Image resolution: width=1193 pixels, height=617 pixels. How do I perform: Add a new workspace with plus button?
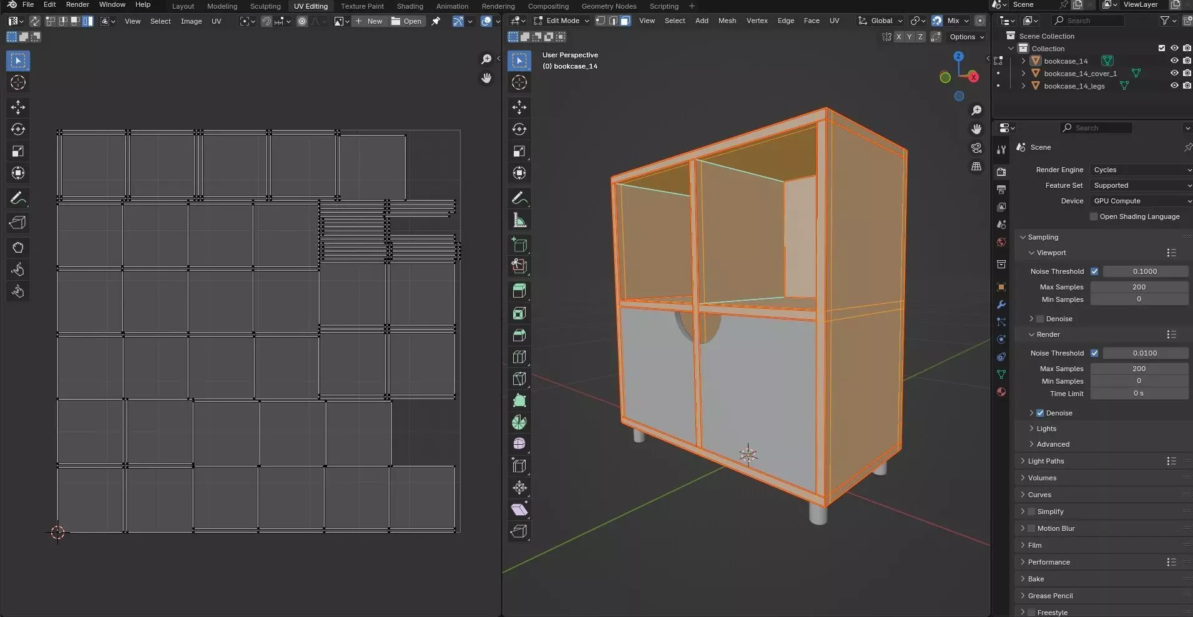click(692, 6)
